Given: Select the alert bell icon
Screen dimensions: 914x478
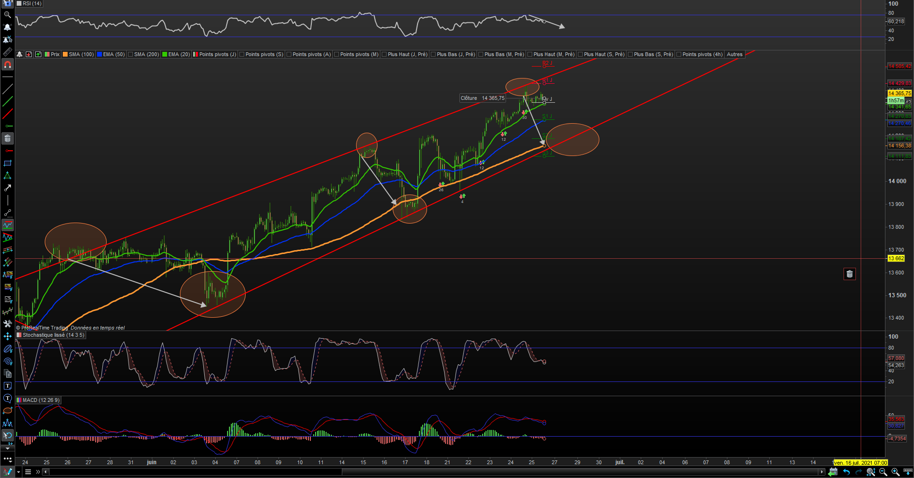Looking at the screenshot, I should coord(8,27).
